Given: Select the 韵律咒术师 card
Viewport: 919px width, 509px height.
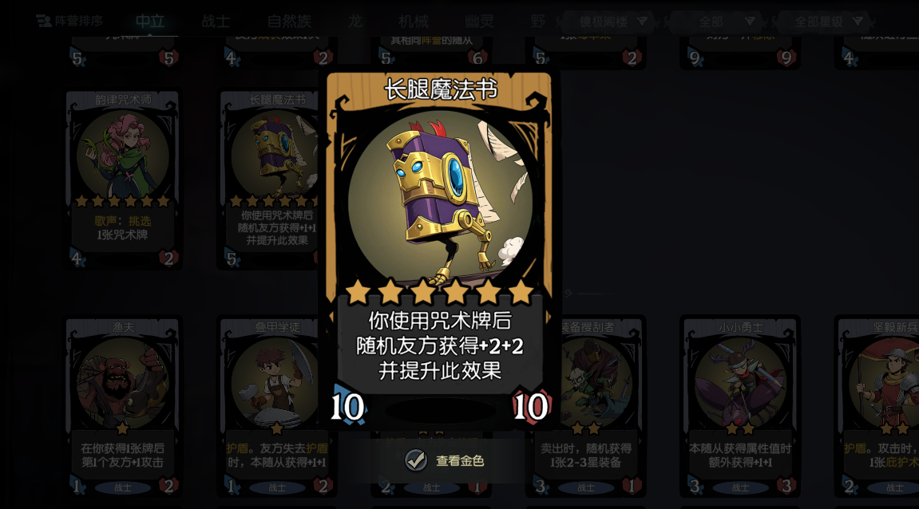Looking at the screenshot, I should coord(122,180).
